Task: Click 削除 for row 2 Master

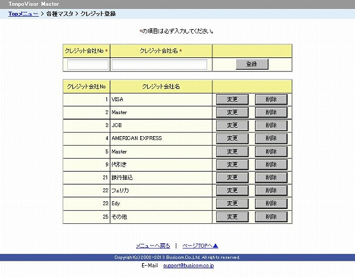Action: point(271,112)
